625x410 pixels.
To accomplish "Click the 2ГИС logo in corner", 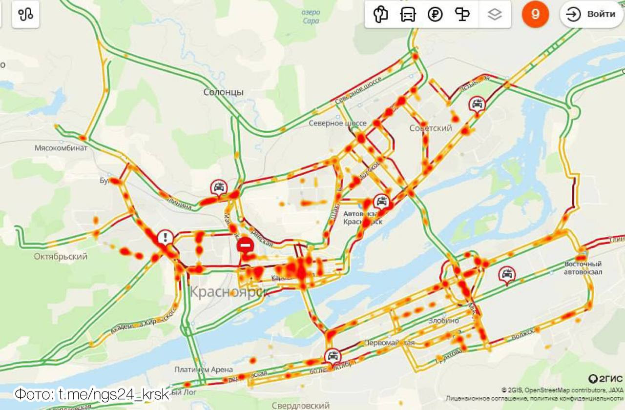I will pyautogui.click(x=605, y=379).
